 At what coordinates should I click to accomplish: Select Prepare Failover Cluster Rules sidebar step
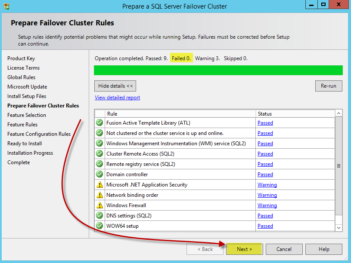pyautogui.click(x=43, y=105)
